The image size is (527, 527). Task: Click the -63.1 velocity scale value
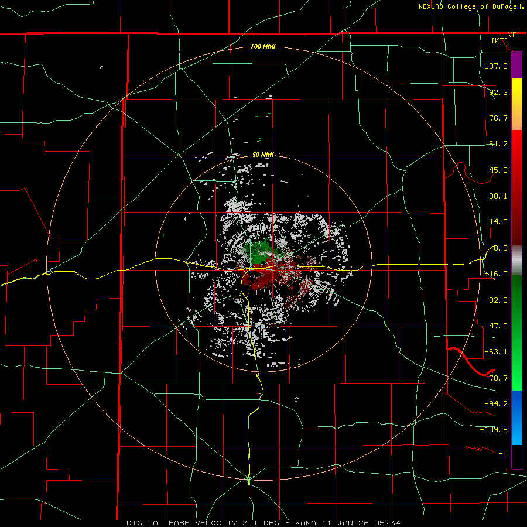pyautogui.click(x=496, y=352)
